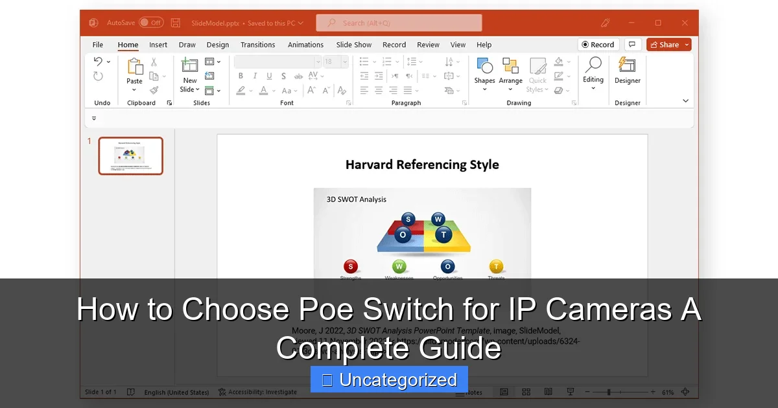Open the Transitions ribbon tab
Screen dimensions: 778x408
(x=257, y=45)
